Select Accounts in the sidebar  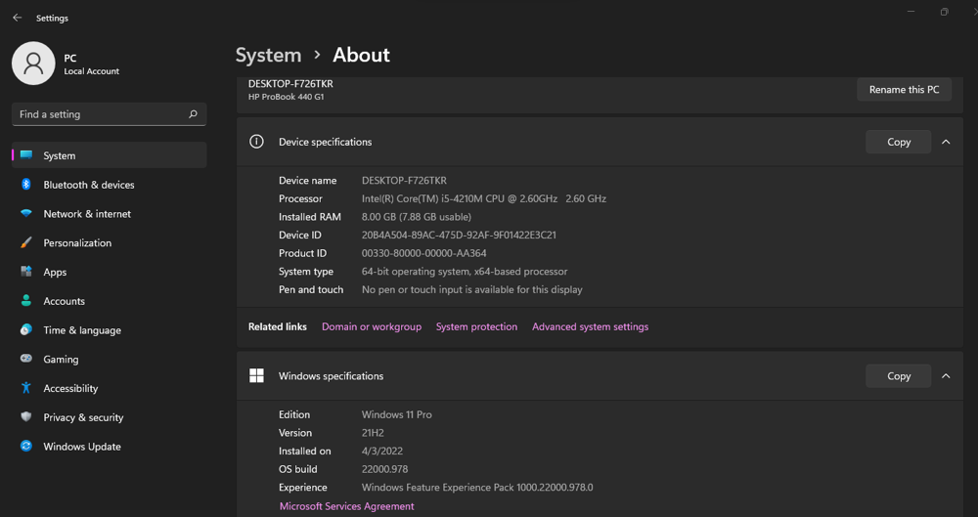(110, 301)
